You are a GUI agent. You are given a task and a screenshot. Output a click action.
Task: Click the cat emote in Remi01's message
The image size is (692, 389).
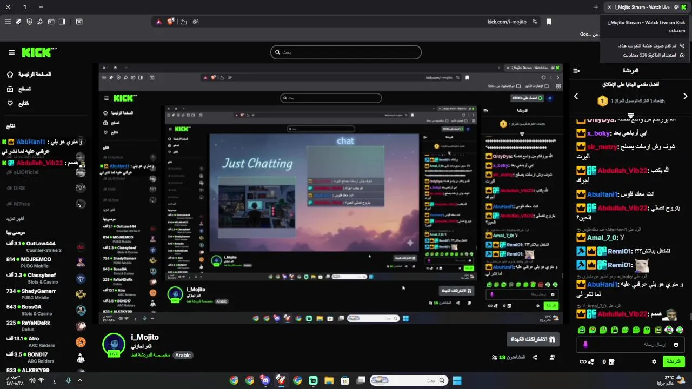click(x=642, y=265)
